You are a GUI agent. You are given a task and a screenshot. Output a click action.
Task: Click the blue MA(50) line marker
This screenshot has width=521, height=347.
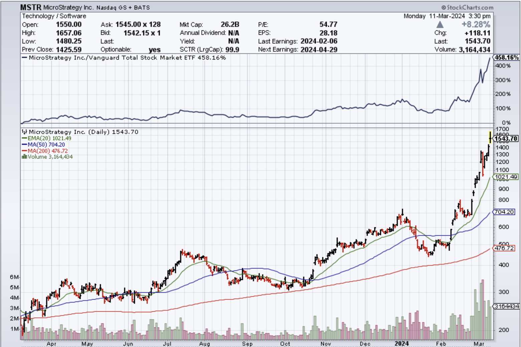pyautogui.click(x=24, y=145)
